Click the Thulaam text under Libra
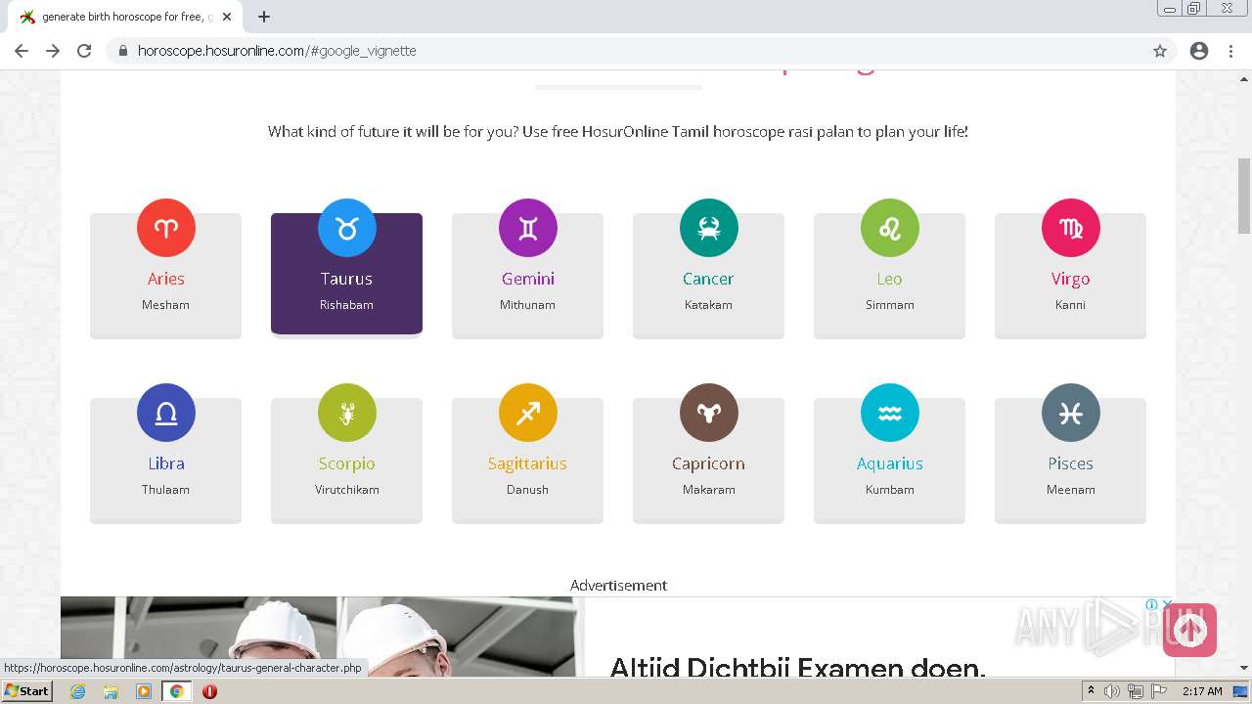This screenshot has width=1252, height=704. click(165, 490)
